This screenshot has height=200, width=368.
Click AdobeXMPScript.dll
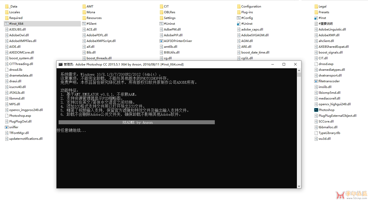99,41
